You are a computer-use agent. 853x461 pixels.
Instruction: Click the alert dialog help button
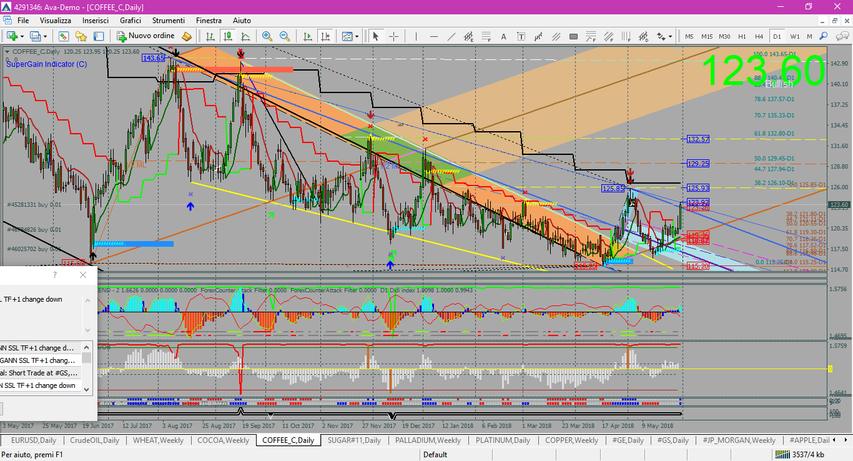click(55, 275)
